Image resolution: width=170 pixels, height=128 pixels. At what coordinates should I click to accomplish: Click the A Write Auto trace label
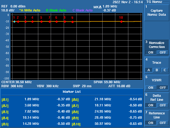click(30, 10)
